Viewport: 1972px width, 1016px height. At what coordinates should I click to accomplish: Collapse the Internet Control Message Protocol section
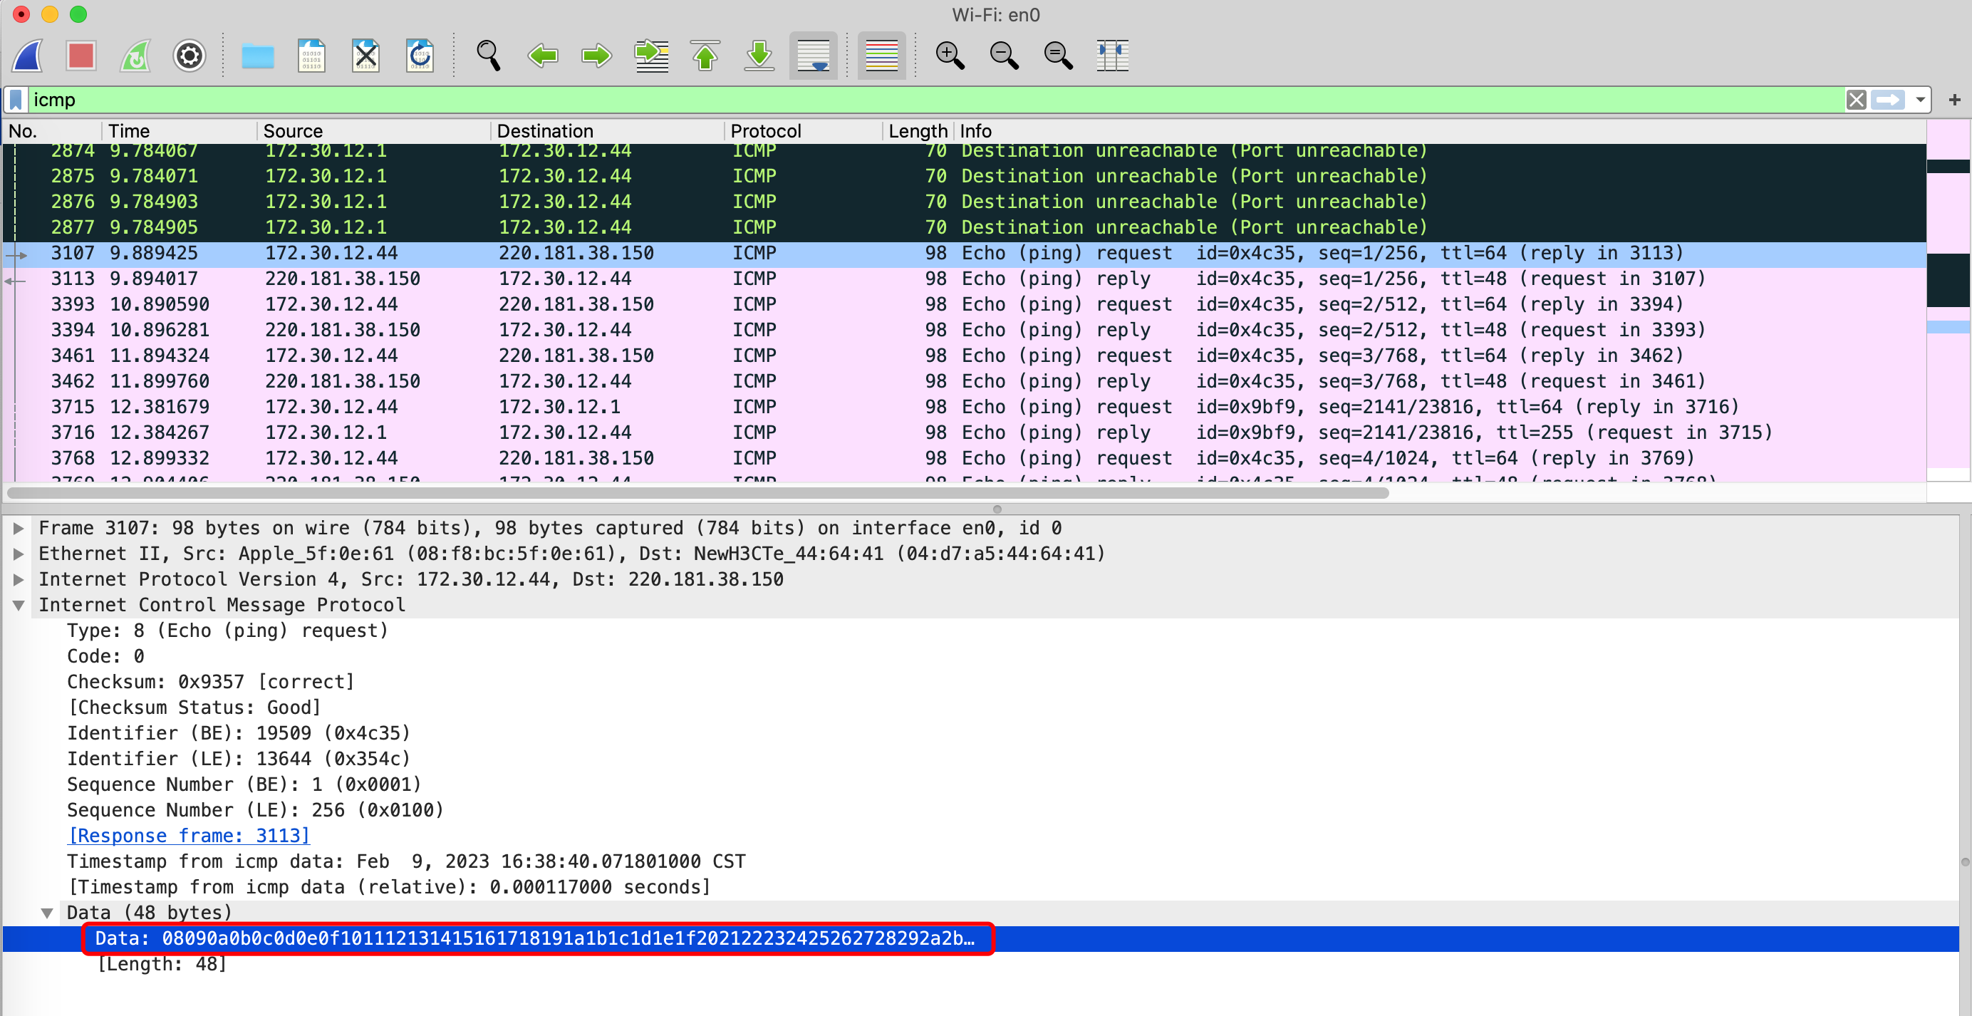point(19,605)
